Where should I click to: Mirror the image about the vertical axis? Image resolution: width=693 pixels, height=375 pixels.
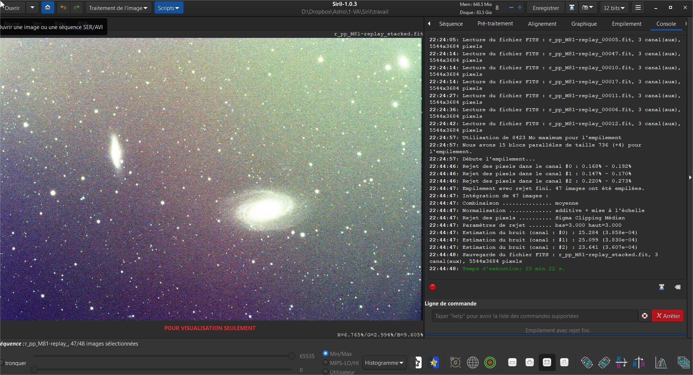pos(639,362)
